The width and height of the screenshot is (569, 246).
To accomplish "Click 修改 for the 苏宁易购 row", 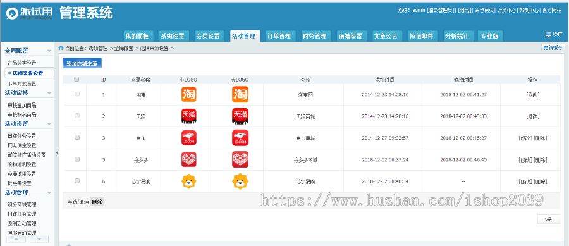I will click(525, 181).
